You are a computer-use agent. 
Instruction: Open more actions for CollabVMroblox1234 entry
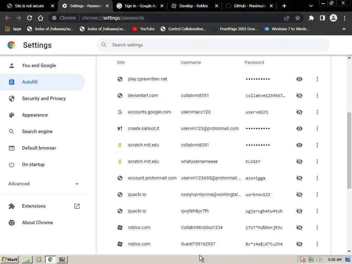coord(317,228)
